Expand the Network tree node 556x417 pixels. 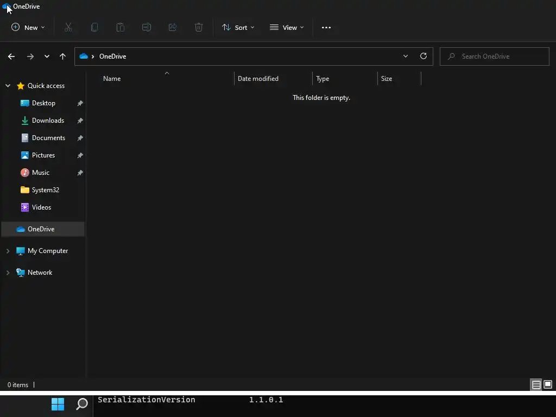click(8, 273)
